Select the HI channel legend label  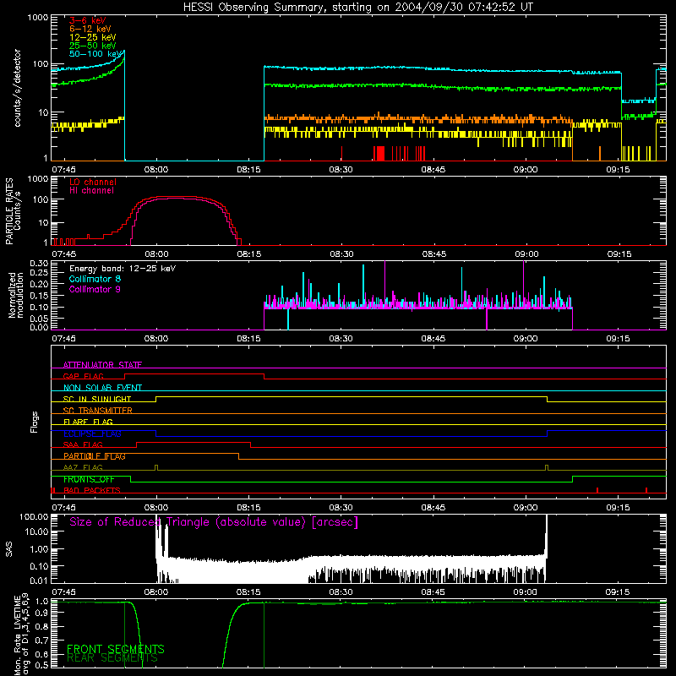click(x=91, y=191)
